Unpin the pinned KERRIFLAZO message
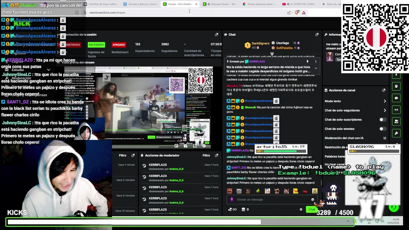 [307, 61]
